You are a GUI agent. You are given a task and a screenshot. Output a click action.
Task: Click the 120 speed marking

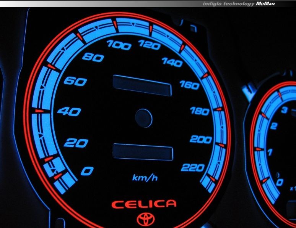click(150, 45)
